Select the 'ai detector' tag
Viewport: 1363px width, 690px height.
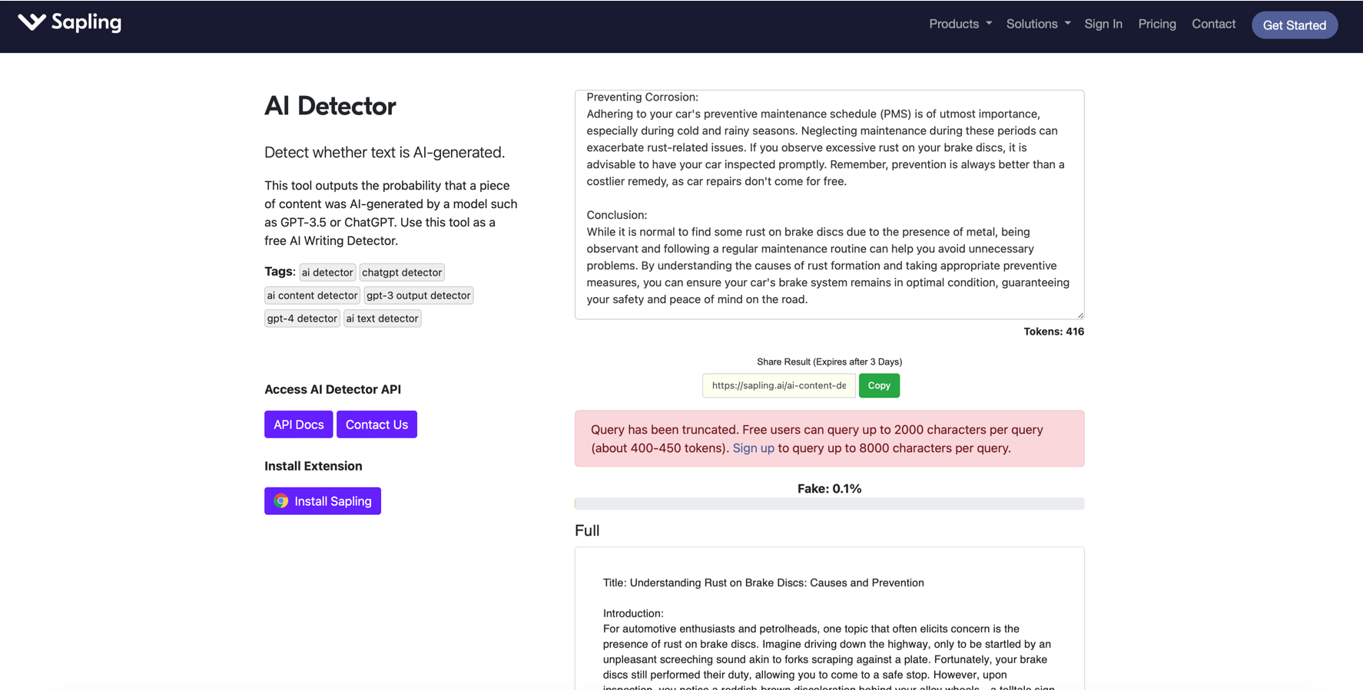(327, 272)
